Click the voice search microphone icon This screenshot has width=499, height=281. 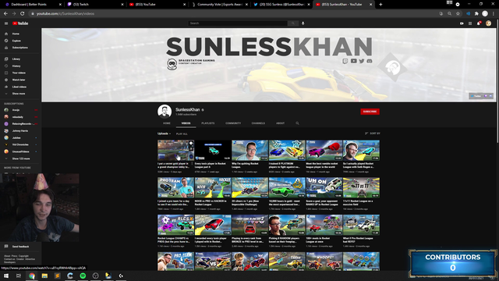(303, 23)
